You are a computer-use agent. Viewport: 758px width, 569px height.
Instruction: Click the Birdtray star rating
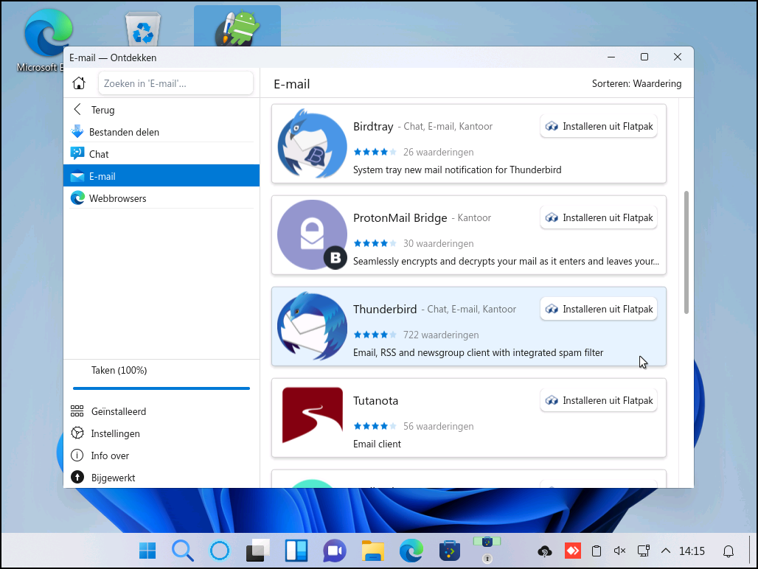point(375,152)
